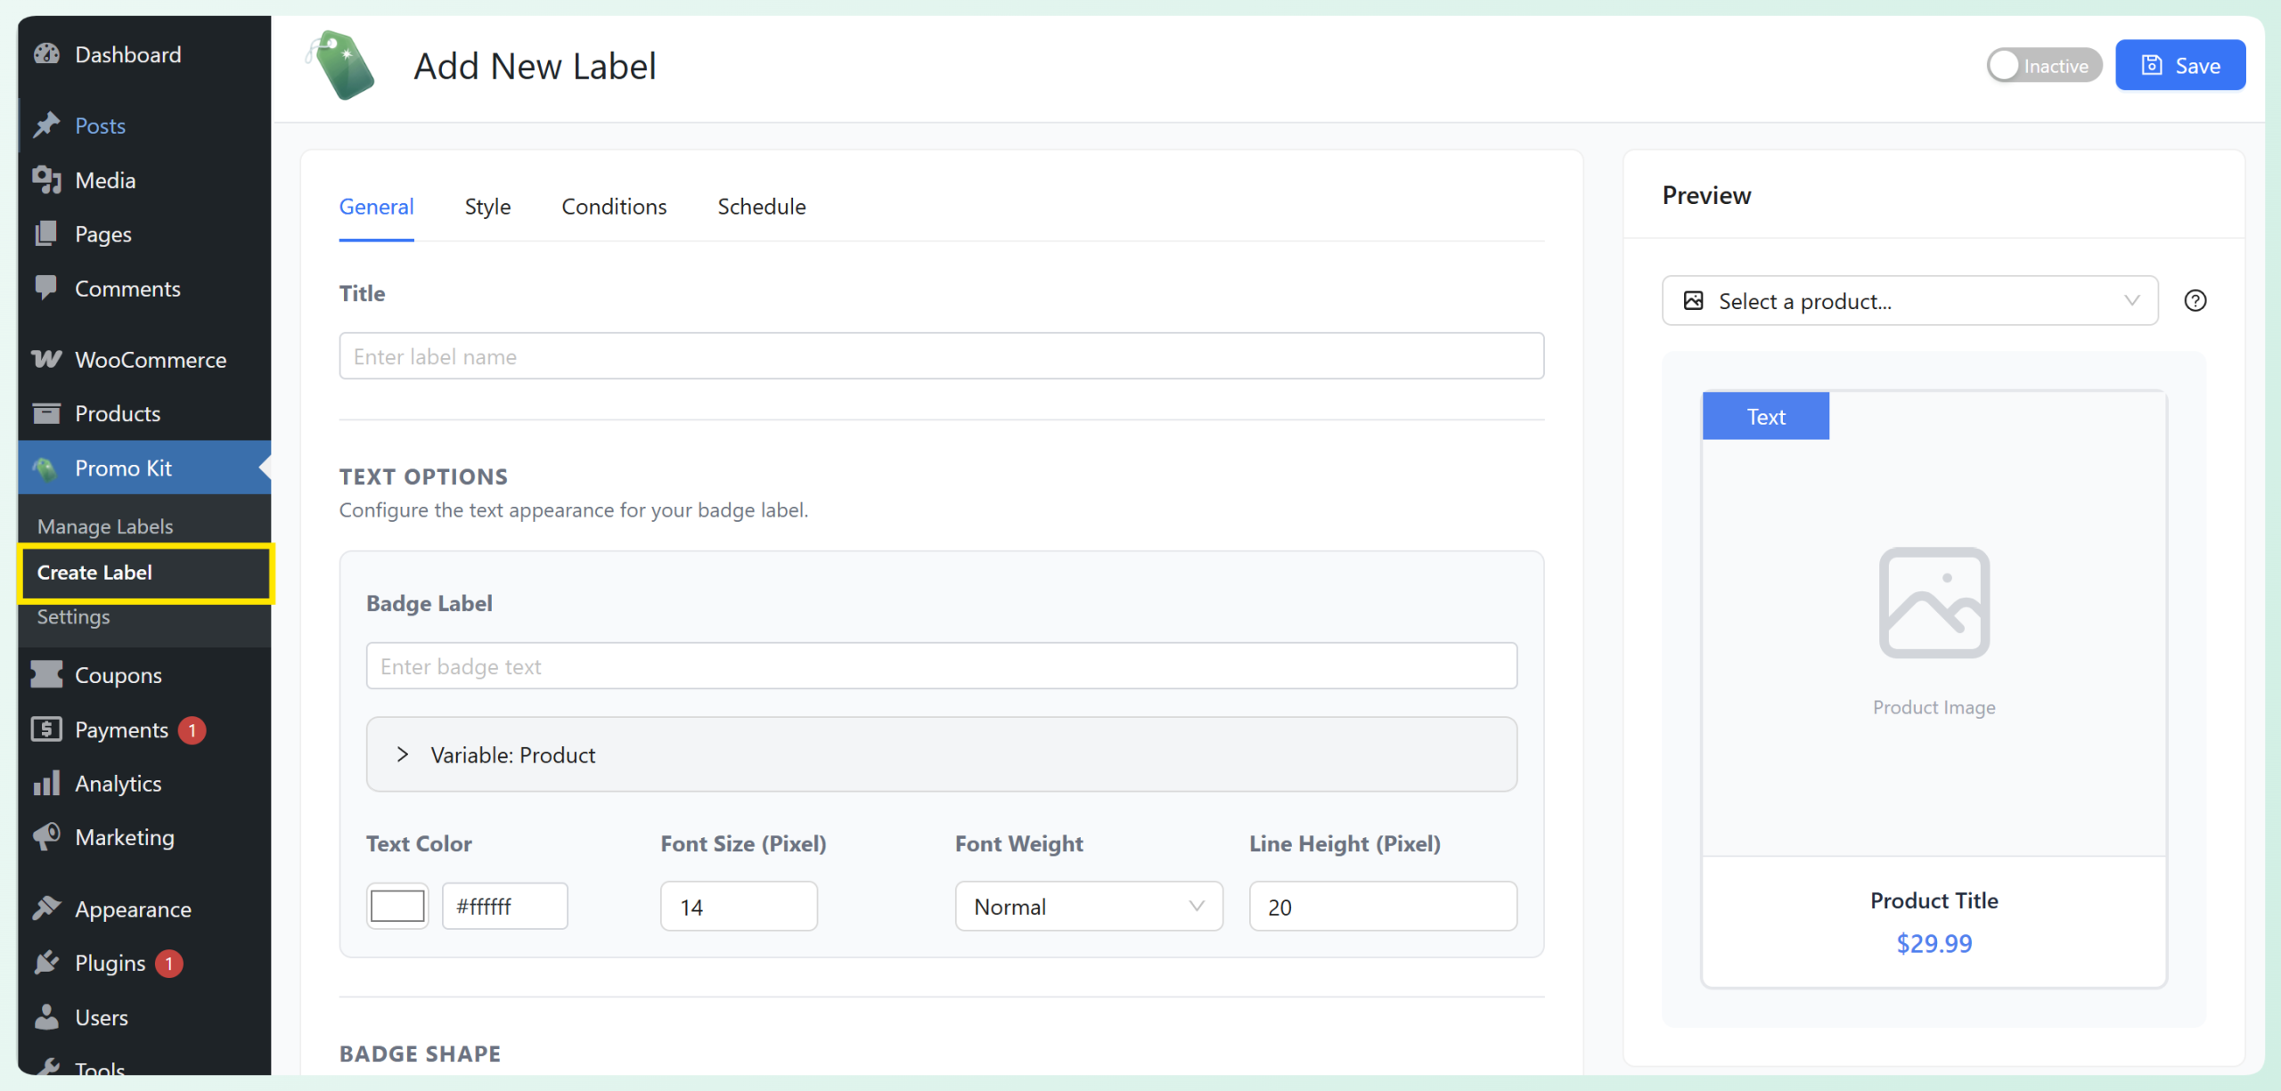Open the Font Weight Normal dropdown
Image resolution: width=2281 pixels, height=1091 pixels.
[x=1088, y=907]
